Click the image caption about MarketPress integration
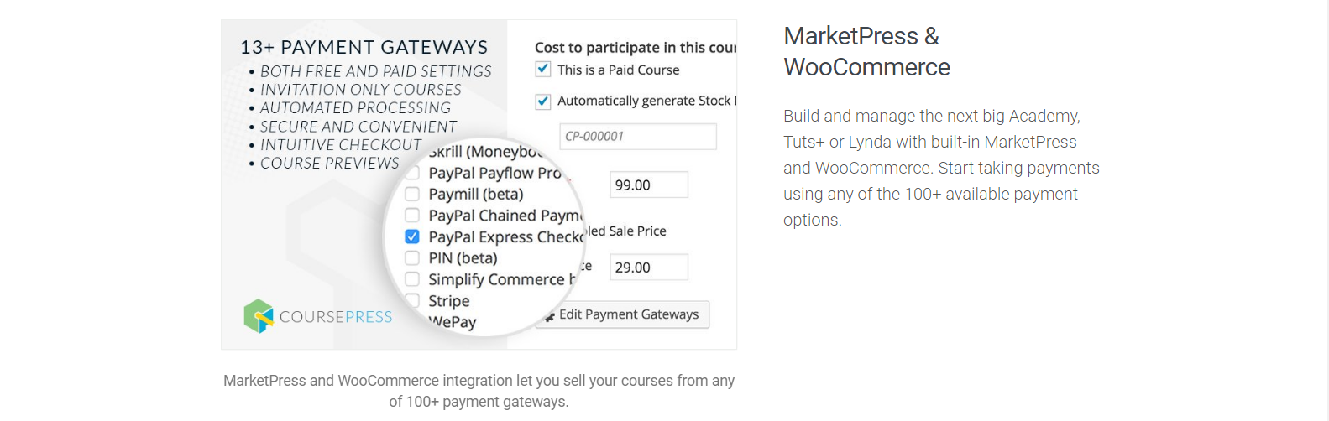The width and height of the screenshot is (1329, 421). click(x=479, y=391)
